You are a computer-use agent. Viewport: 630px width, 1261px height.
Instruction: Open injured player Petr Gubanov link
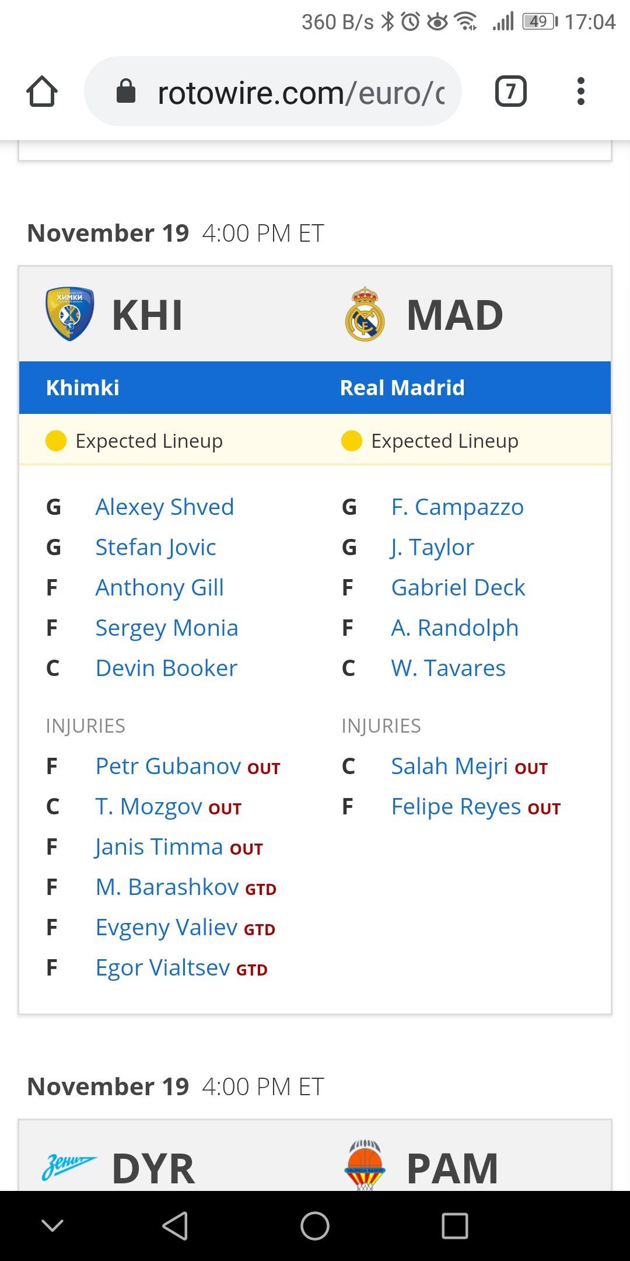click(168, 766)
